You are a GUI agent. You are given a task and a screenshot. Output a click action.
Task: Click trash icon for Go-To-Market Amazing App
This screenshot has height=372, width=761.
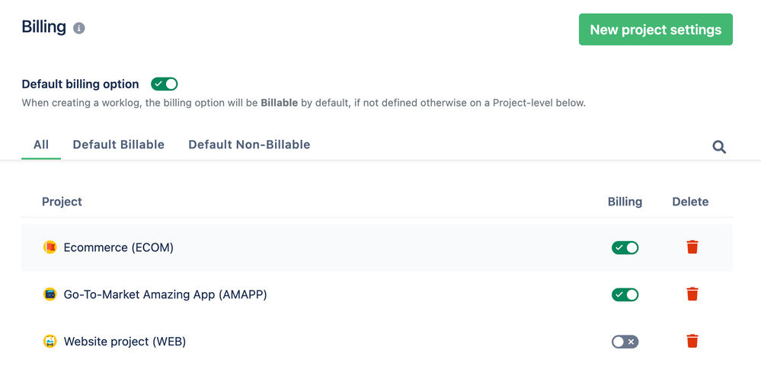tap(692, 294)
